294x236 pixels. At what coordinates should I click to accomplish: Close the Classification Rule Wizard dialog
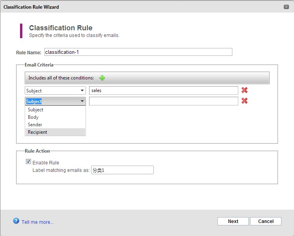[286, 7]
